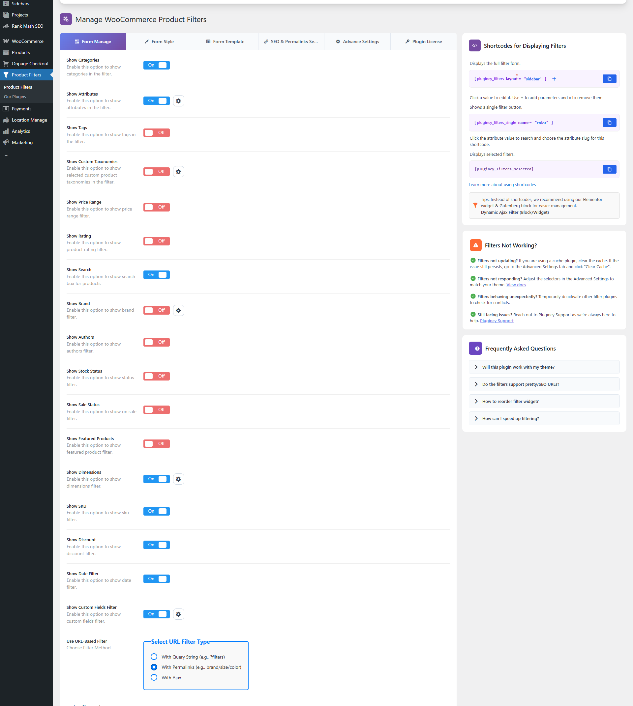
Task: Open settings gear for Show Custom Taxonomies
Action: pos(178,172)
